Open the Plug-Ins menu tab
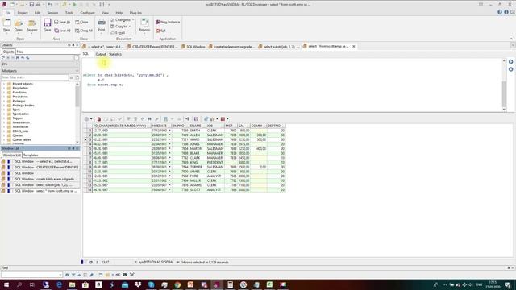The height and width of the screenshot is (290, 516). 135,13
